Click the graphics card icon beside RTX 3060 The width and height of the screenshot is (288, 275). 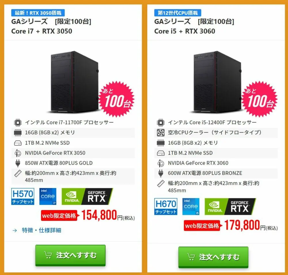[161, 163]
